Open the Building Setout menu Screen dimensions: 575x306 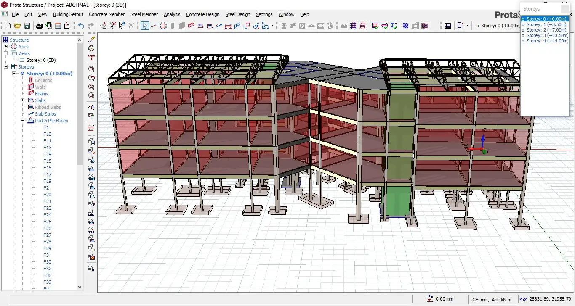(x=68, y=14)
